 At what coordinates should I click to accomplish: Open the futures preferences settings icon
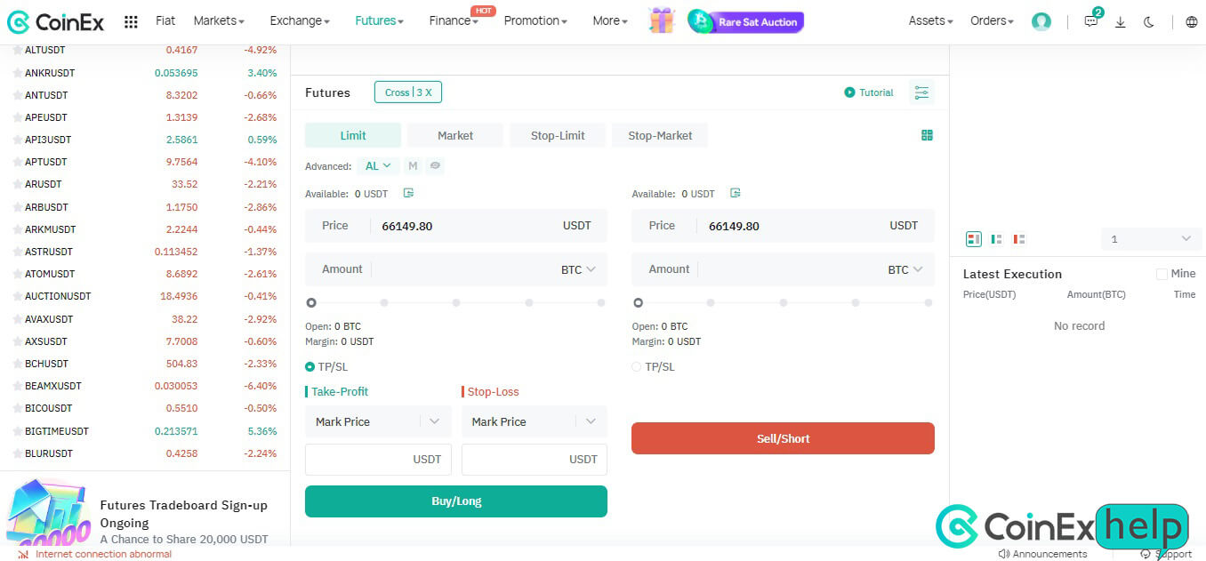coord(921,92)
